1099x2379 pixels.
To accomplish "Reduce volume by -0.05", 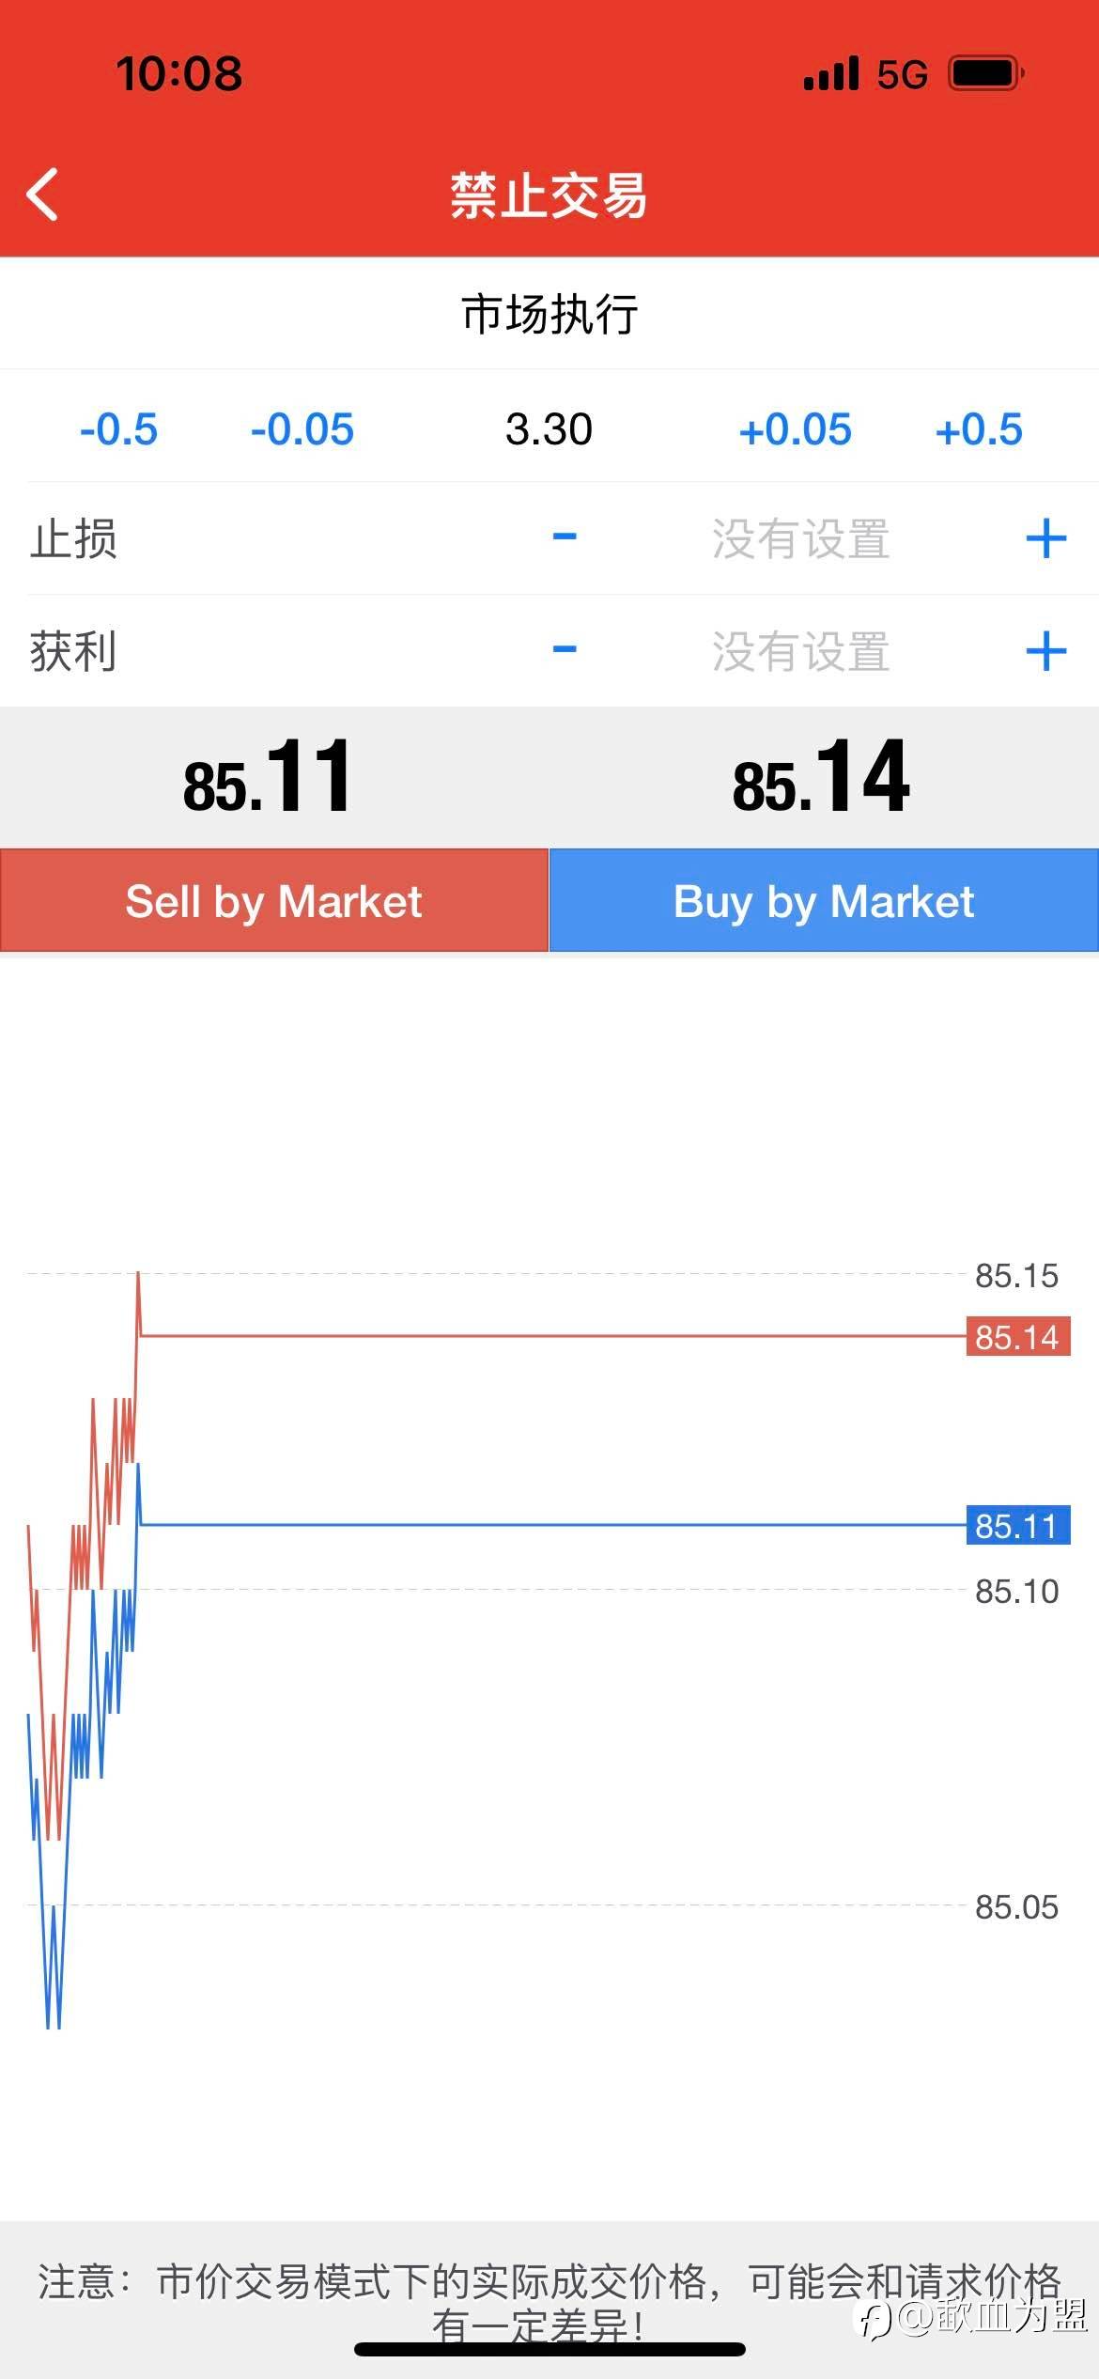I will tap(302, 429).
